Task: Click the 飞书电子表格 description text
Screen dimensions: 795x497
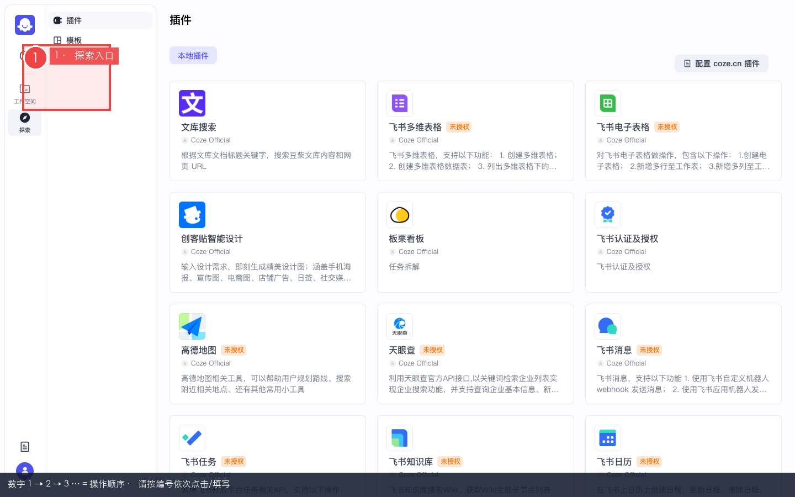Action: pos(683,161)
